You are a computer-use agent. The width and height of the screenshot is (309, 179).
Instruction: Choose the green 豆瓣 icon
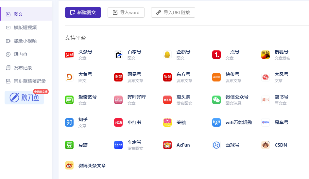coord(69,145)
